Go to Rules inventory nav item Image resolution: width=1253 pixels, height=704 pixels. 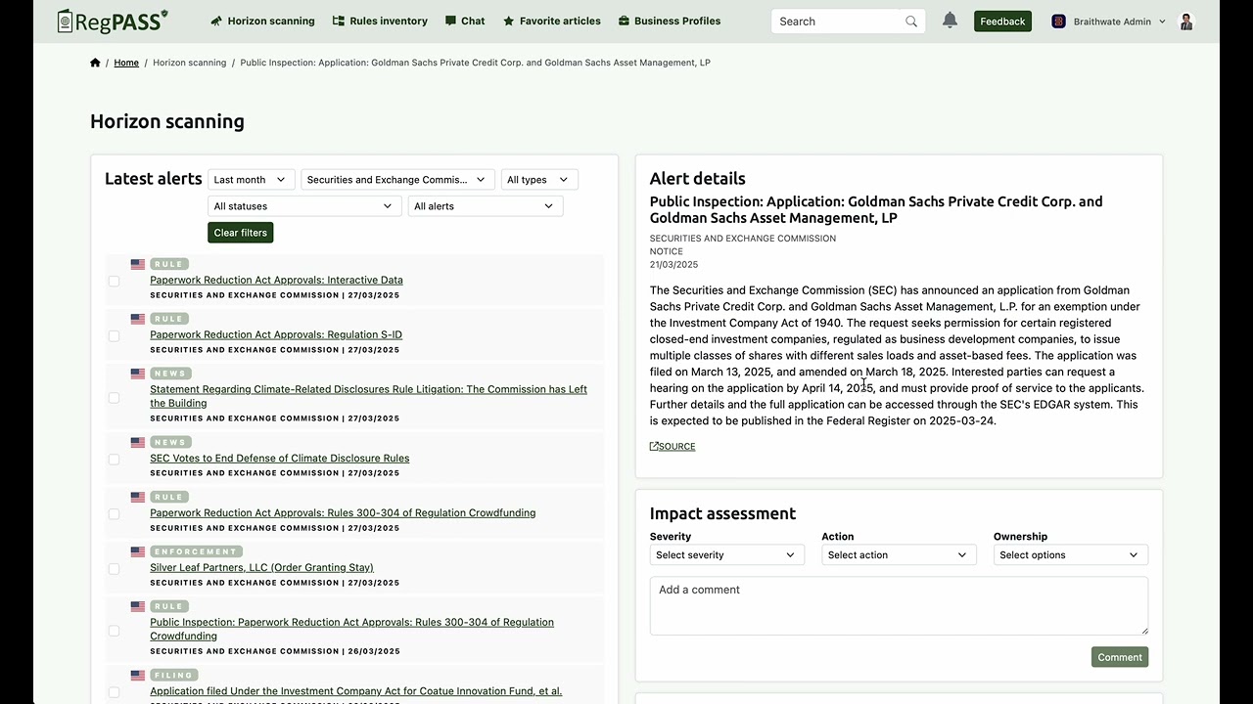(380, 21)
